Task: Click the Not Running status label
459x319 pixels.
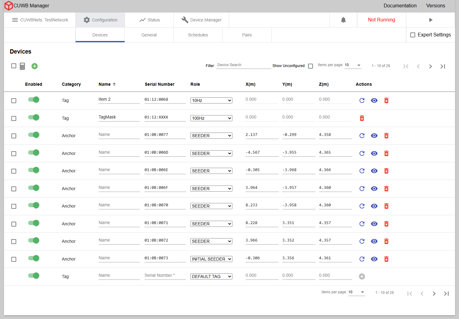Action: pyautogui.click(x=382, y=20)
